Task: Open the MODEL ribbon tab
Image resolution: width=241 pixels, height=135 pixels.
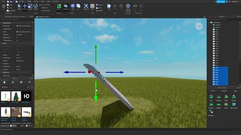Action: click(x=36, y=1)
